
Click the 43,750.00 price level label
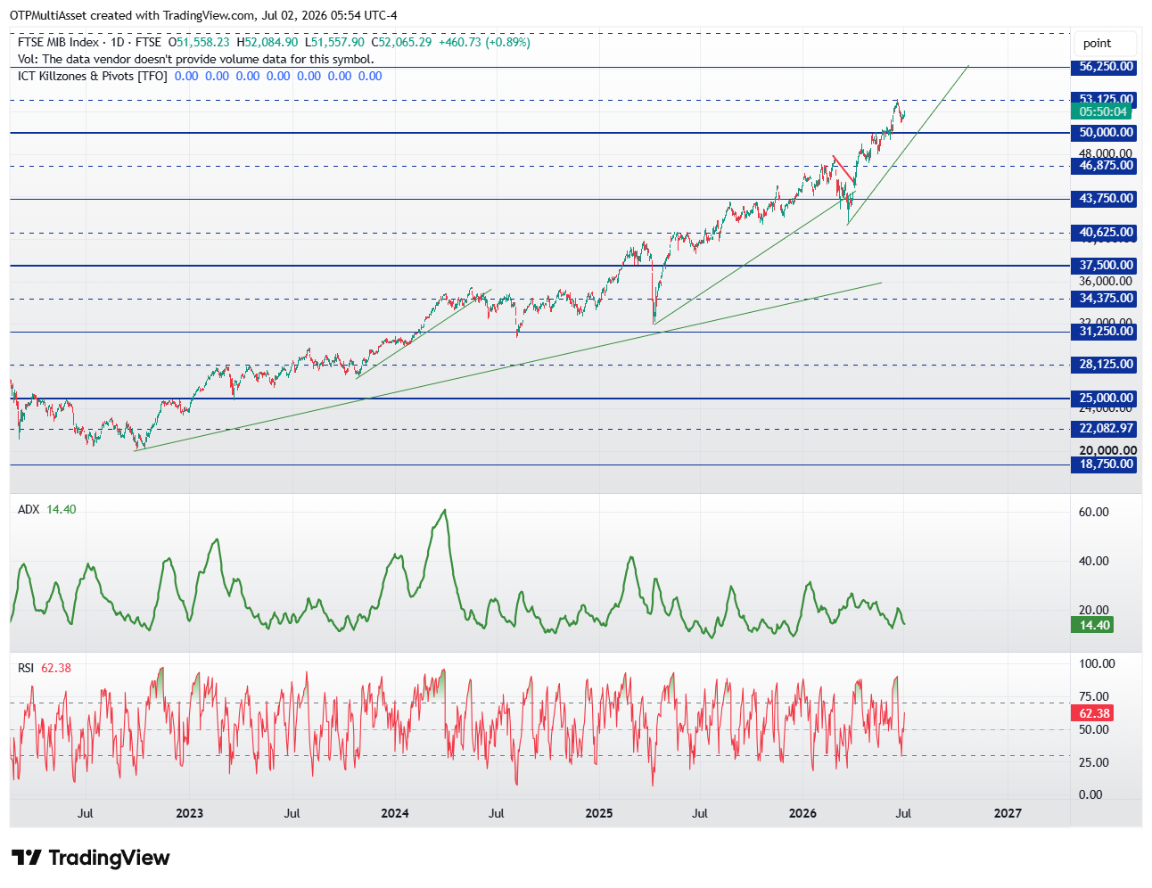pyautogui.click(x=1106, y=199)
